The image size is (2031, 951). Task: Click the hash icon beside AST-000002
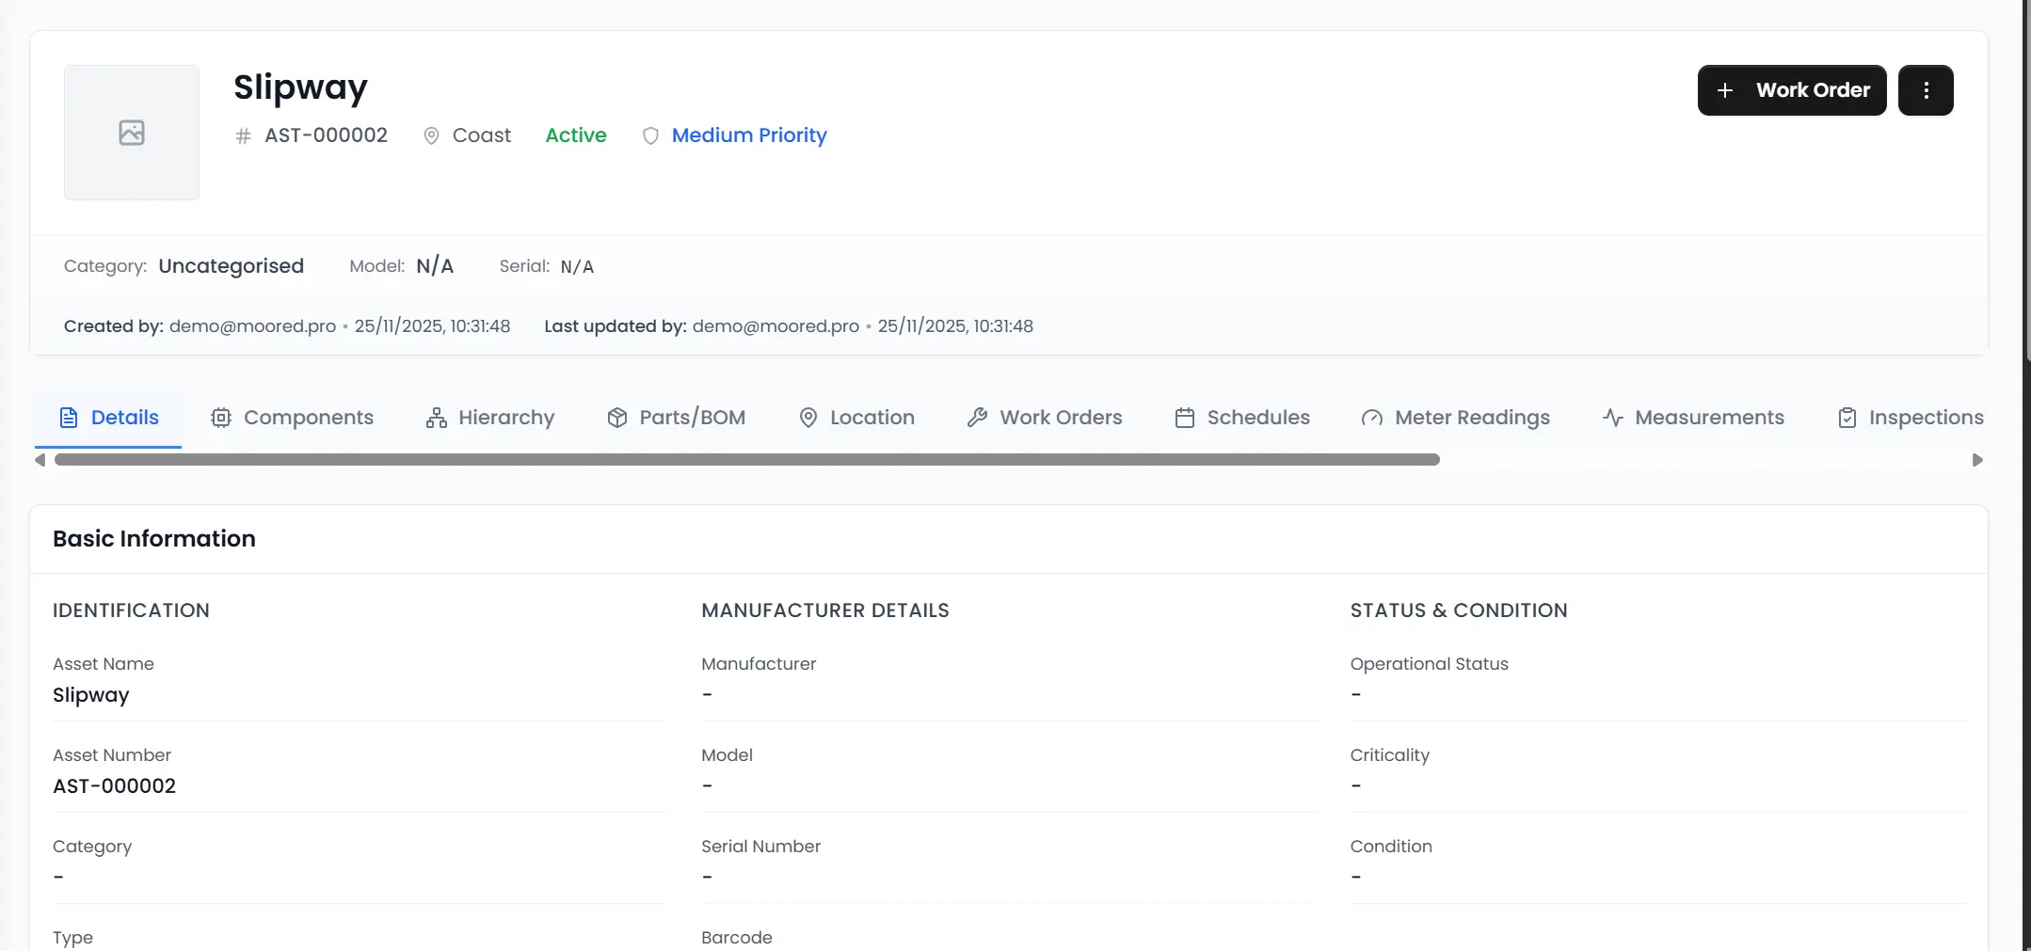point(242,135)
